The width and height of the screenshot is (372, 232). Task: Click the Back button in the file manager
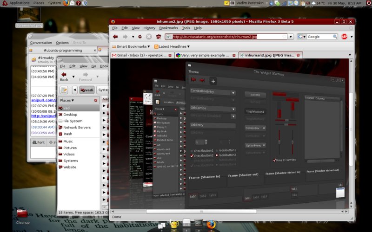click(64, 76)
